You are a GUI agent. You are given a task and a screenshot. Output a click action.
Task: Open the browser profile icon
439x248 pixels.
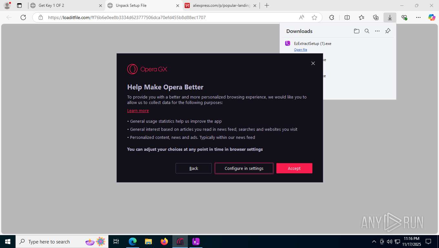pyautogui.click(x=7, y=5)
